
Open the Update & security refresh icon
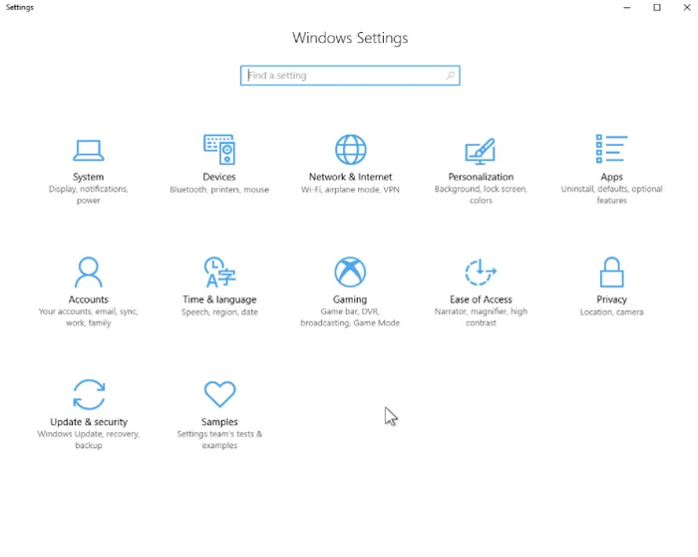coord(89,394)
